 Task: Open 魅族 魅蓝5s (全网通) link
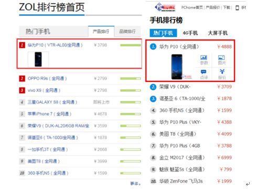[182, 170]
